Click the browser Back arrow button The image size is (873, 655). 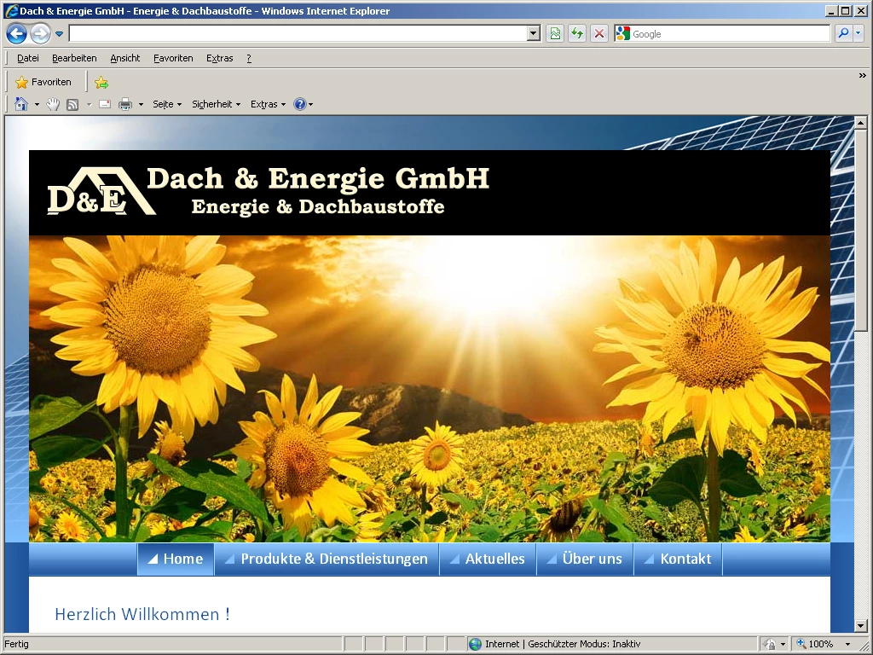click(x=16, y=33)
